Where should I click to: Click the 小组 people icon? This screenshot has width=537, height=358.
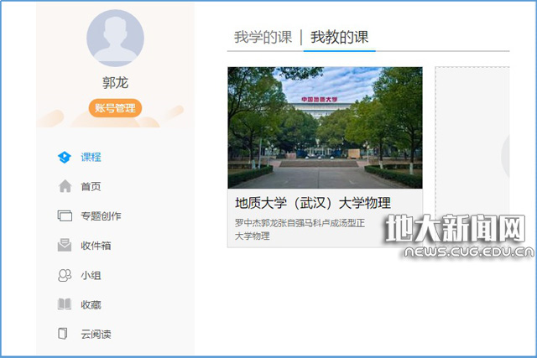(65, 275)
